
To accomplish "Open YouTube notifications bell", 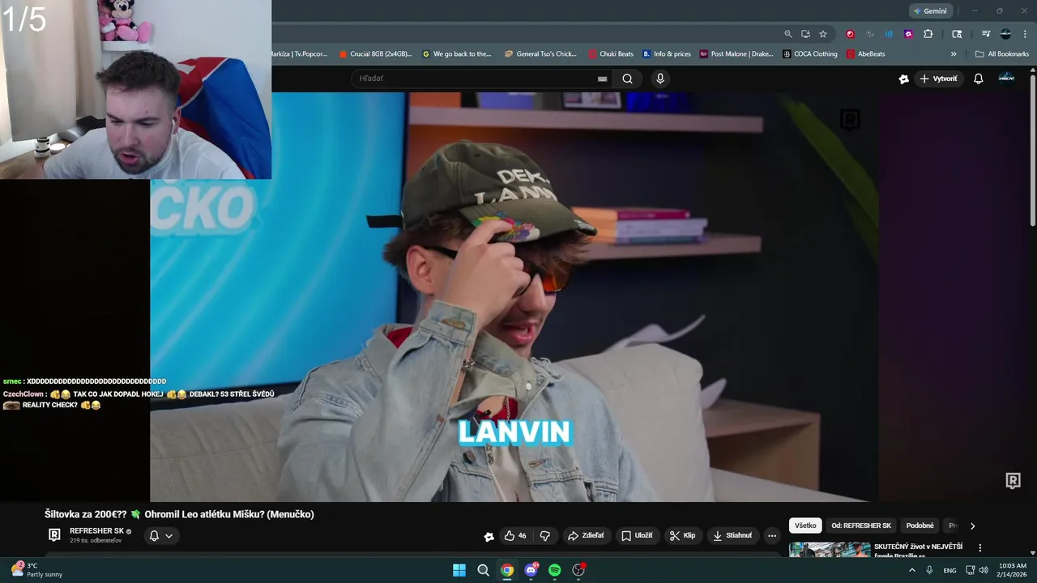I will coord(978,79).
